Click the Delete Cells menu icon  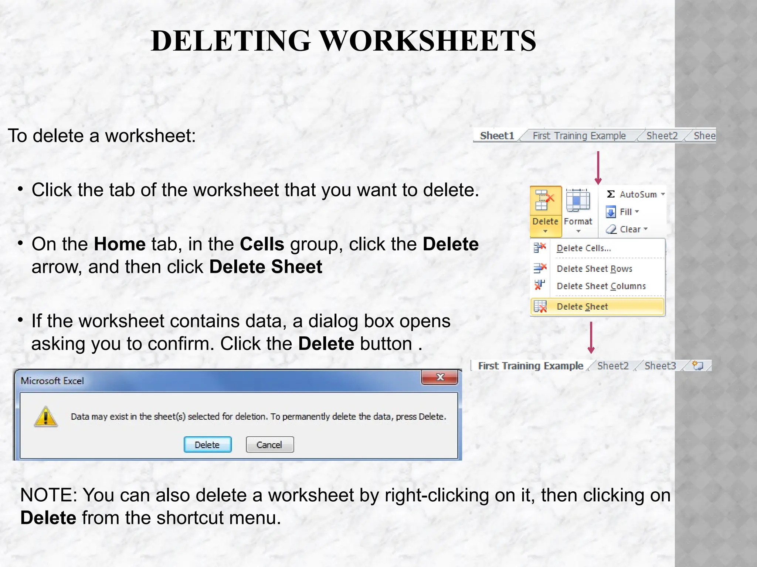pos(540,248)
